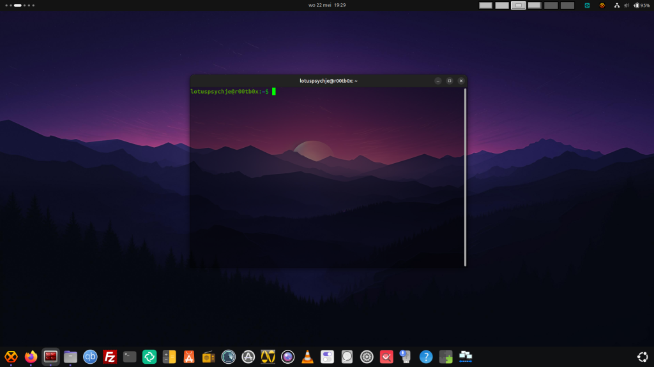The image size is (654, 367).
Task: Open the Files folder icon in dock
Action: click(x=70, y=357)
